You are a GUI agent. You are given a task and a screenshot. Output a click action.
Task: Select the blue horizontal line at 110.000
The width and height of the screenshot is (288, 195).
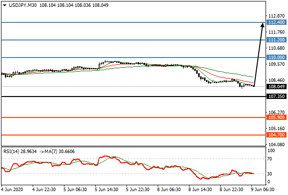(134, 58)
